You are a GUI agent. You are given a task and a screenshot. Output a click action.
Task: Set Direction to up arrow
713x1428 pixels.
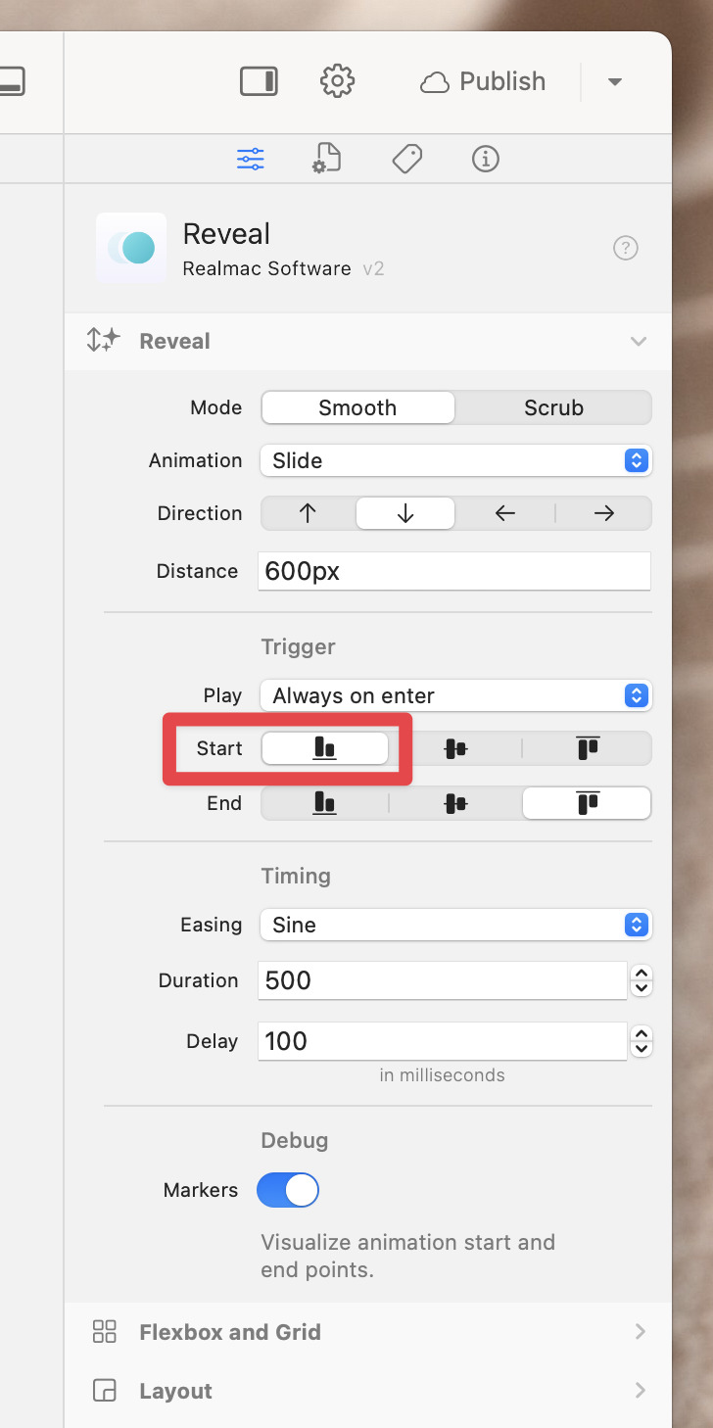tap(308, 513)
